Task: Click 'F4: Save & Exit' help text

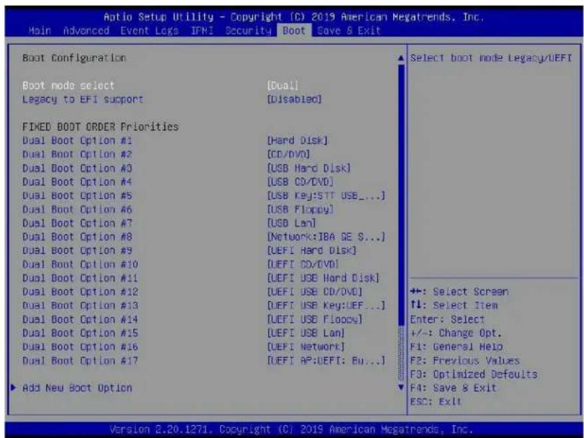Action: pos(453,388)
